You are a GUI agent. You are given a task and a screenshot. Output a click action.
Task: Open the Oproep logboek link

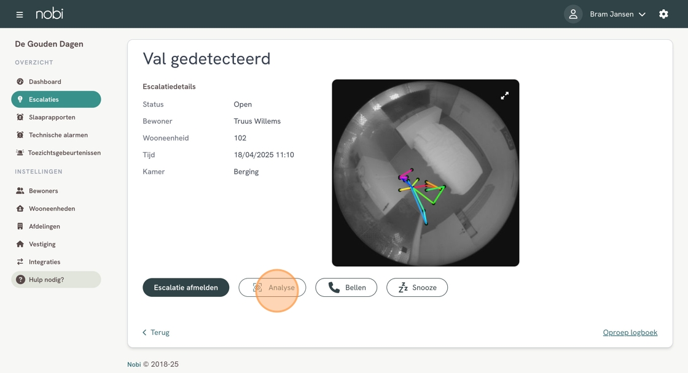(630, 333)
